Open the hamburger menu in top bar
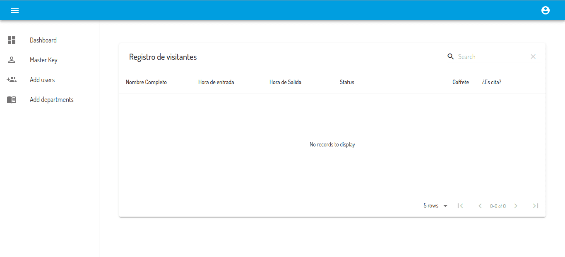This screenshot has width=565, height=257. click(15, 10)
